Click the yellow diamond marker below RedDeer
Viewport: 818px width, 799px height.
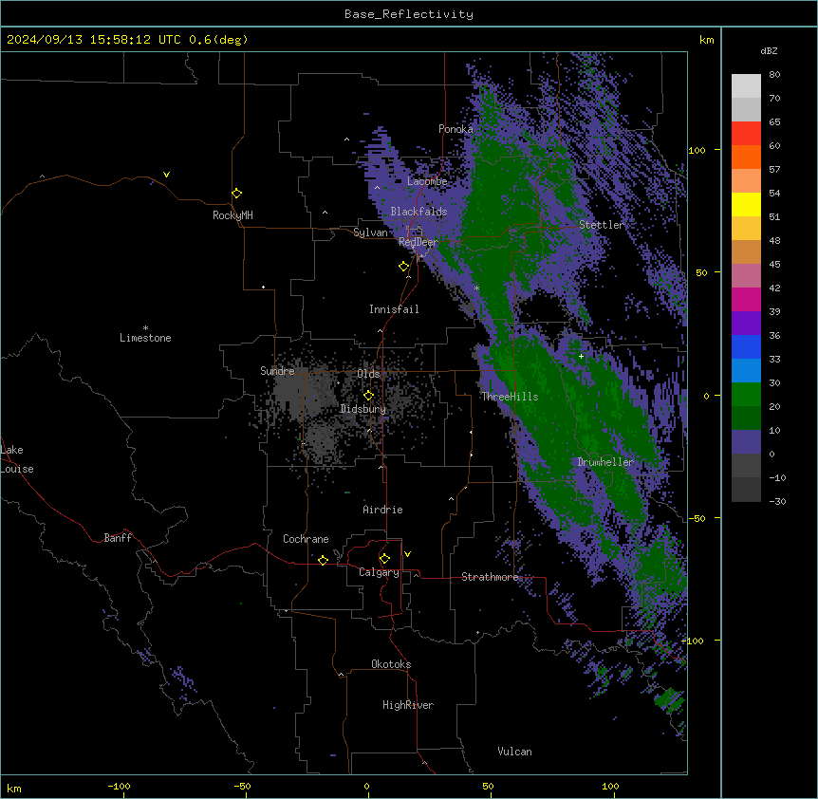(x=404, y=267)
